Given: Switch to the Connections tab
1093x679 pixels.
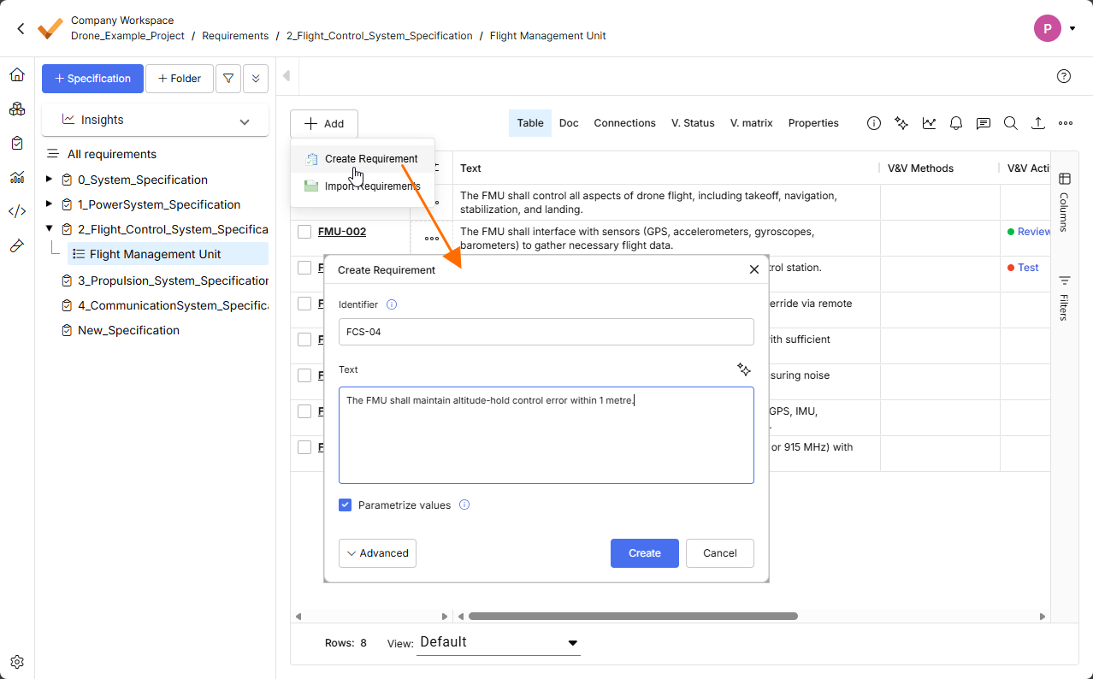Looking at the screenshot, I should (x=624, y=123).
